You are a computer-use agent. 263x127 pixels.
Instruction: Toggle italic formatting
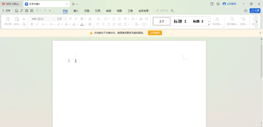click(37, 24)
